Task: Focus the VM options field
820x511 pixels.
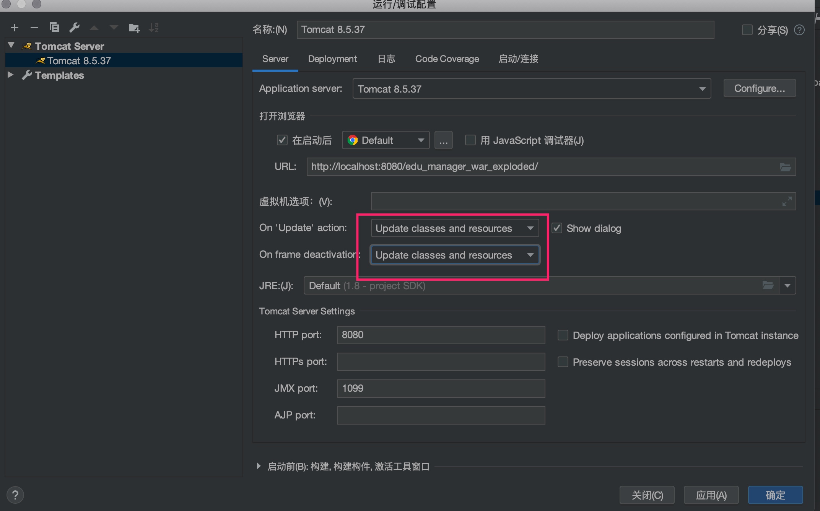Action: [583, 201]
